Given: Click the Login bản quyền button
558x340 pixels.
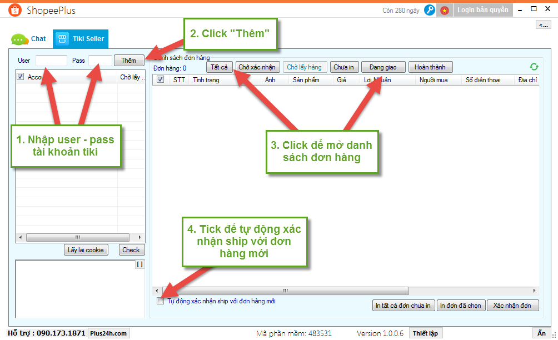Looking at the screenshot, I should click(x=483, y=10).
